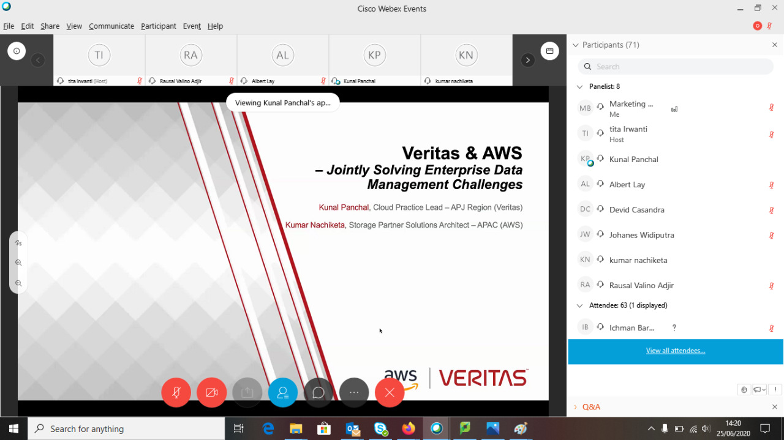Screen dimensions: 784x440
Task: Toggle mute icon for Albert Lay in list
Action: click(772, 185)
